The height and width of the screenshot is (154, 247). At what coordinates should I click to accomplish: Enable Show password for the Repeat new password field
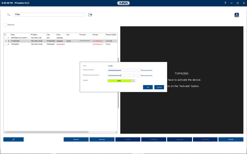tap(139, 76)
